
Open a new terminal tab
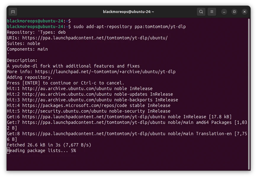pyautogui.click(x=13, y=12)
